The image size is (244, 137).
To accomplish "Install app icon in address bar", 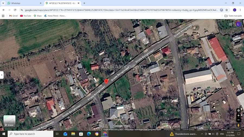I will click(221, 10).
